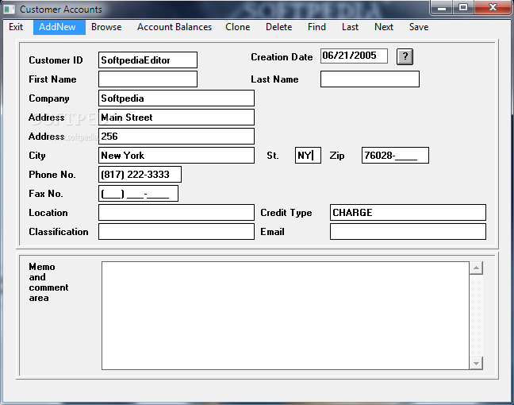Click the empty Fax No. field
The width and height of the screenshot is (514, 405).
[x=138, y=193]
